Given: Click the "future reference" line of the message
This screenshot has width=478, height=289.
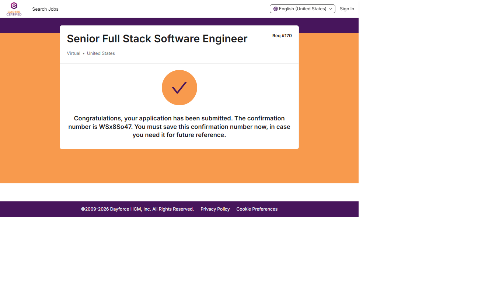Looking at the screenshot, I should click(179, 135).
